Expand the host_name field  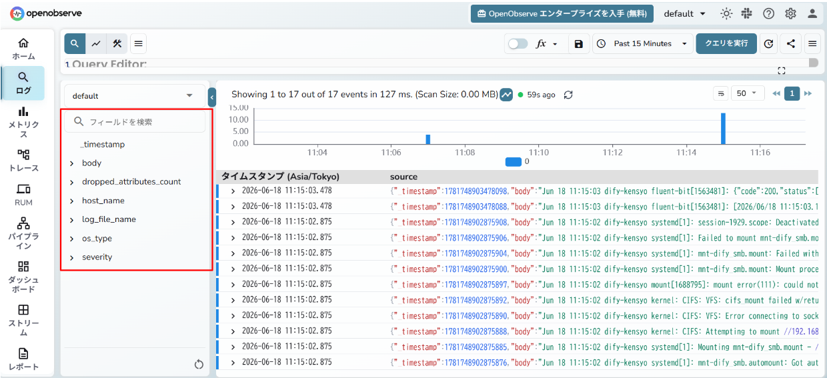pyautogui.click(x=71, y=201)
